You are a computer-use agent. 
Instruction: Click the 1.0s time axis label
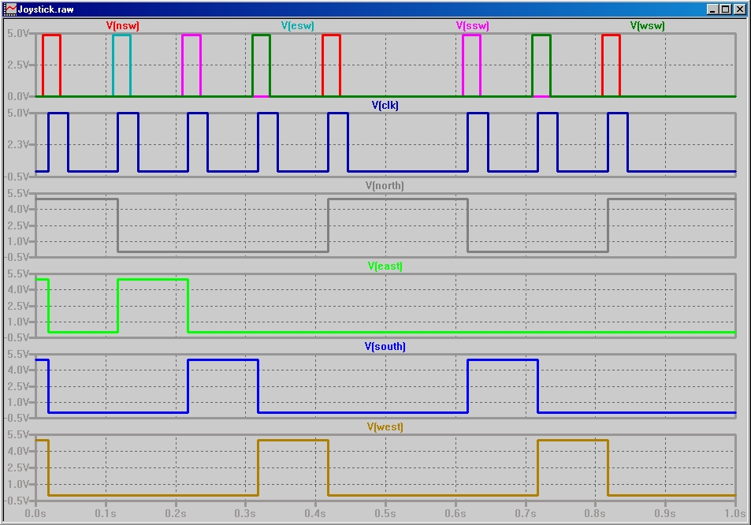coord(734,514)
